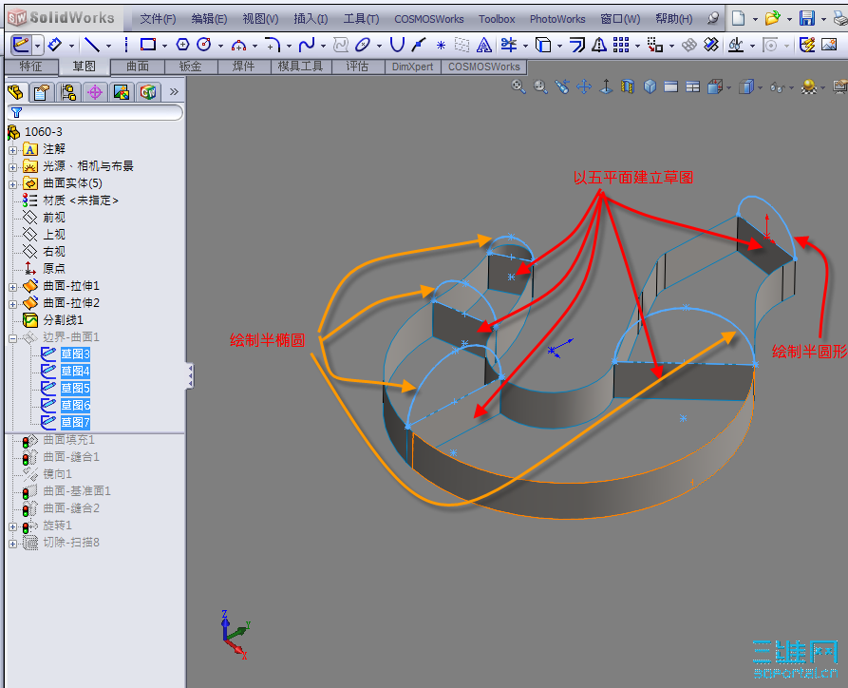Switch to the 评估 tab
Screen dimensions: 848x688
357,67
